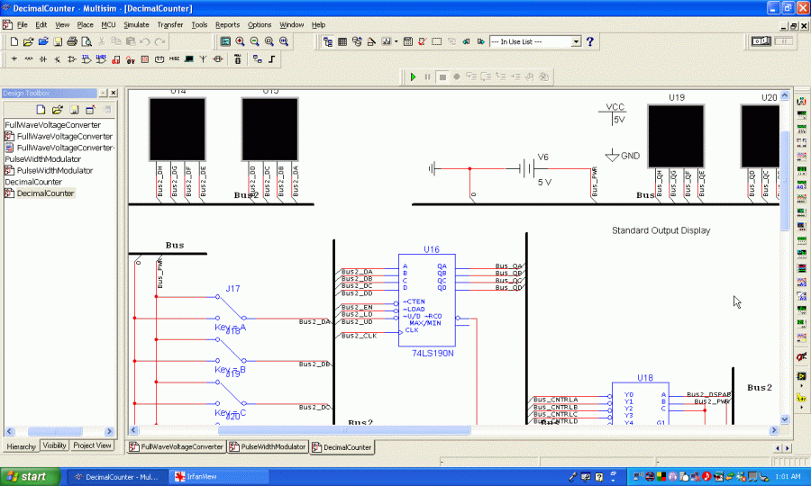Switch to the Project View tab

(92, 445)
